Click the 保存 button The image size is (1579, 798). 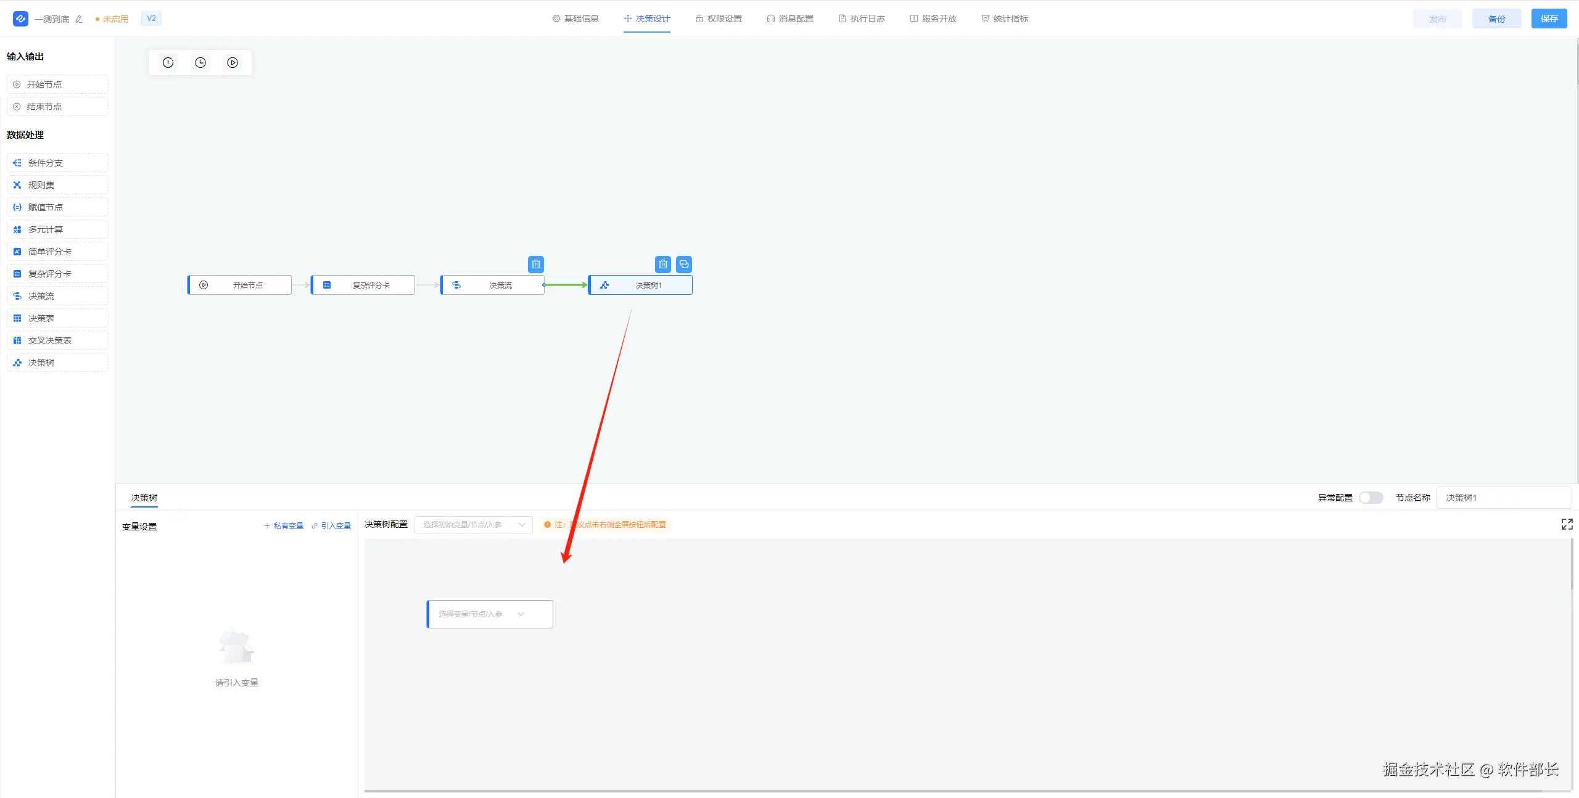pos(1549,19)
